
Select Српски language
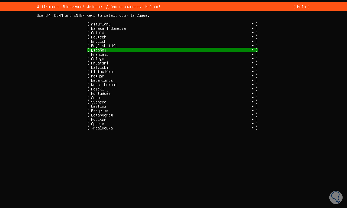point(172,124)
